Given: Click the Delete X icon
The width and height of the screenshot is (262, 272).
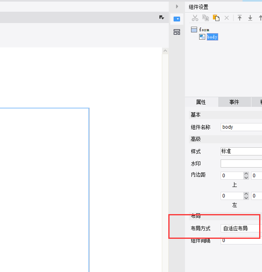Looking at the screenshot, I should (x=227, y=18).
